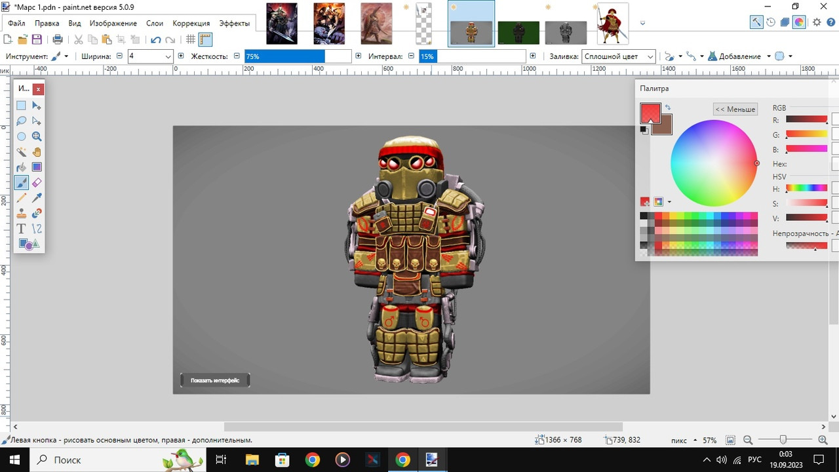The width and height of the screenshot is (839, 472).
Task: Toggle the Layers window visibility
Action: pos(785,22)
